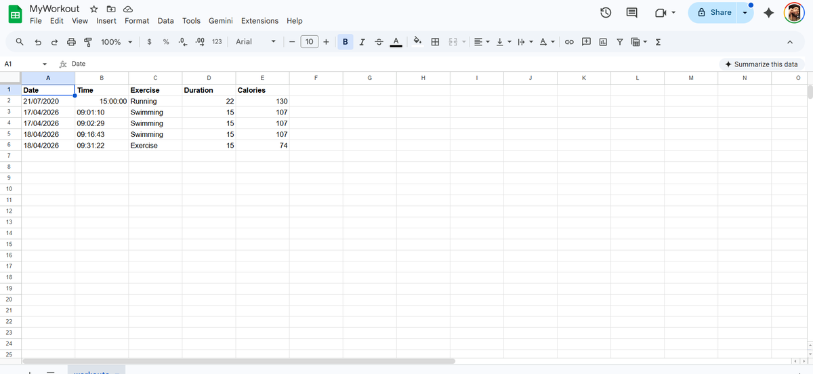
Task: Insert a link
Action: pos(570,42)
